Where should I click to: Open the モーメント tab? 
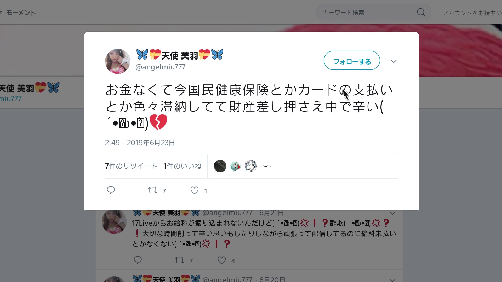21,13
